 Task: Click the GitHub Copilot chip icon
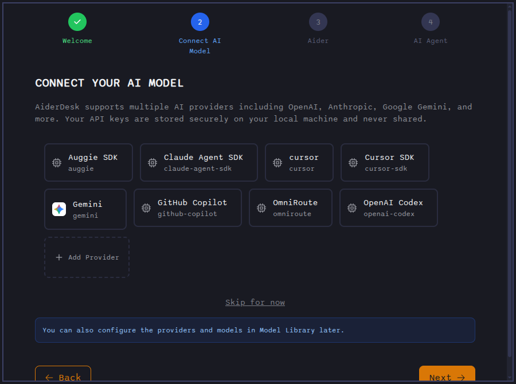point(146,208)
